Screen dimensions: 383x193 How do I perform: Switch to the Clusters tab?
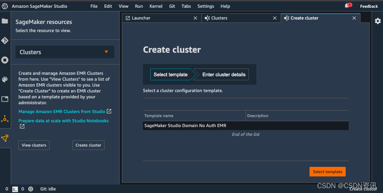241,18
